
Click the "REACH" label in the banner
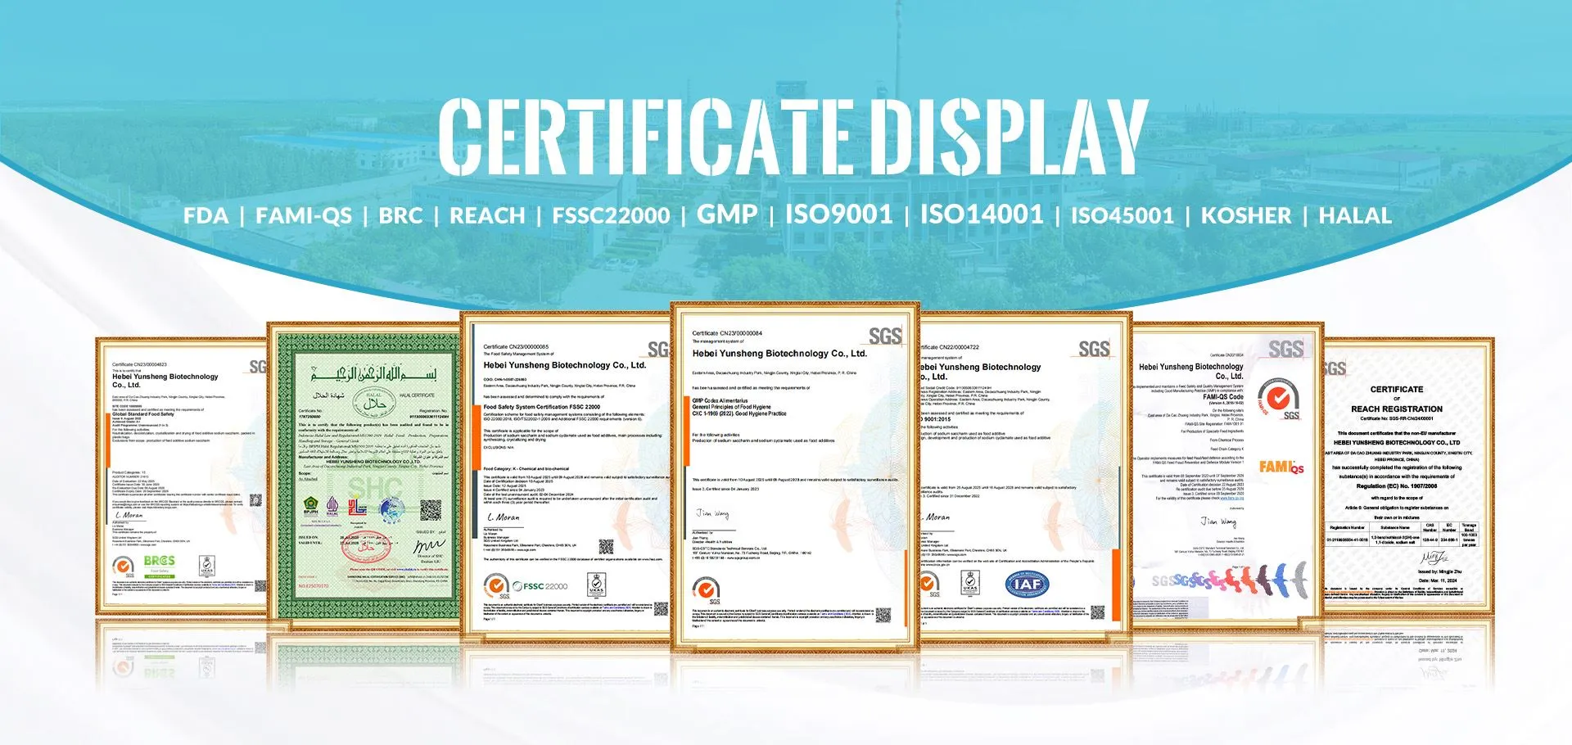(x=487, y=216)
